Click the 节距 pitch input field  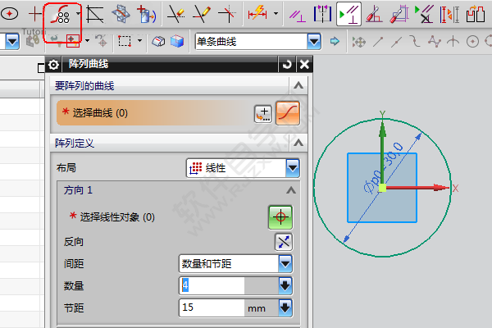(x=212, y=307)
